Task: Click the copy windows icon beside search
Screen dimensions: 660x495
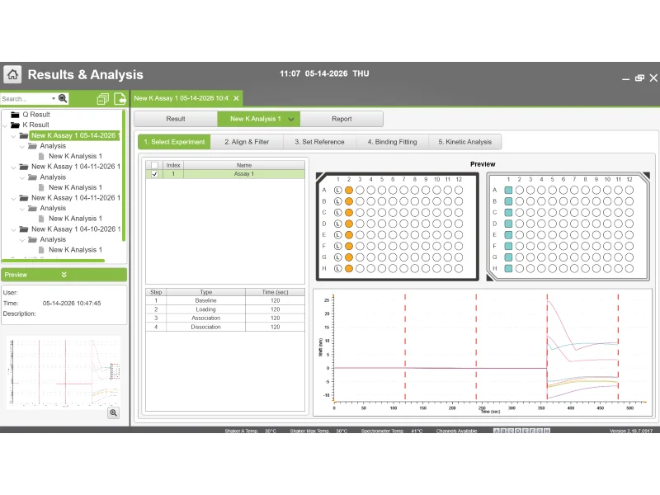Action: [x=102, y=99]
